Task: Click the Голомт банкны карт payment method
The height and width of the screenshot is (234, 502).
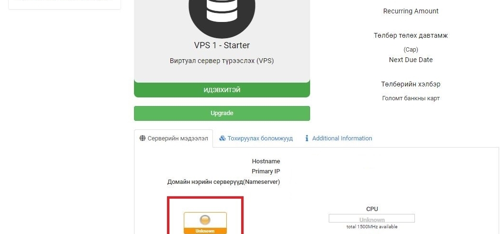Action: pyautogui.click(x=411, y=98)
